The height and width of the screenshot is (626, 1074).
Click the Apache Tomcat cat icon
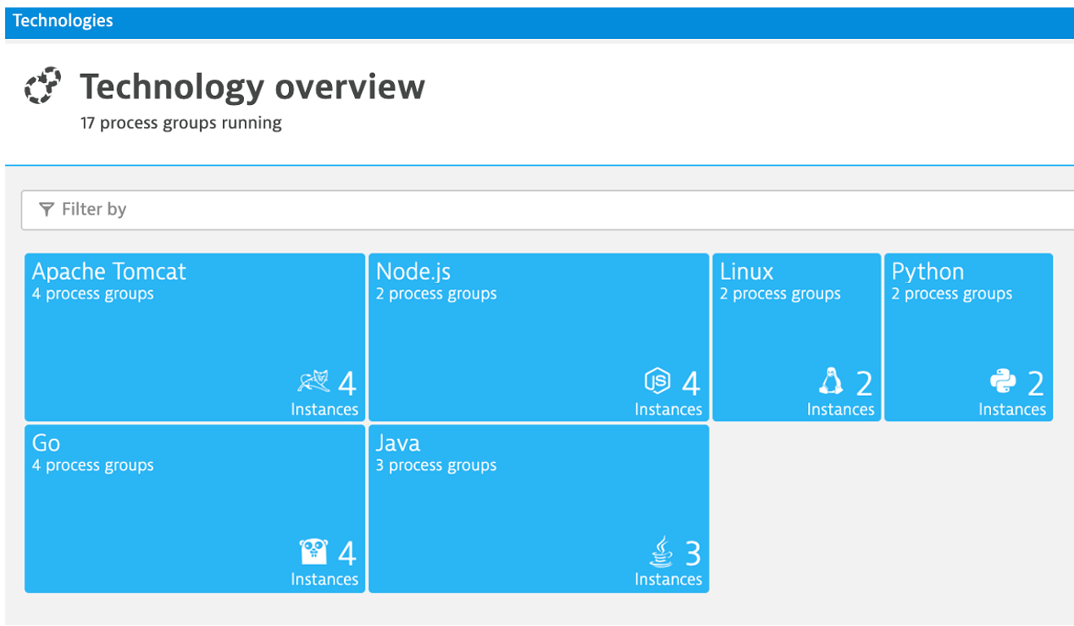[313, 381]
